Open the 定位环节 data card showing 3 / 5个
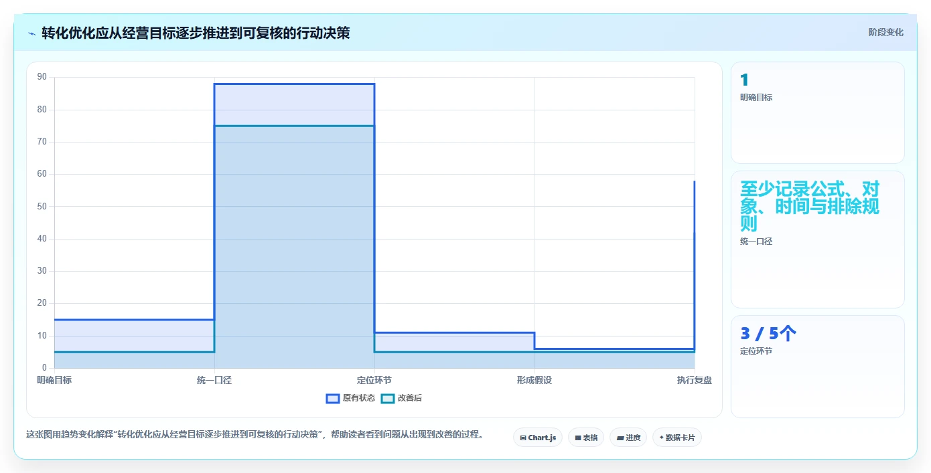This screenshot has height=473, width=931. coord(818,367)
